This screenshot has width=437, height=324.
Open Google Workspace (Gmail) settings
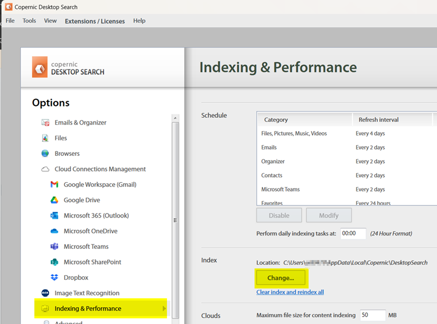(x=100, y=184)
